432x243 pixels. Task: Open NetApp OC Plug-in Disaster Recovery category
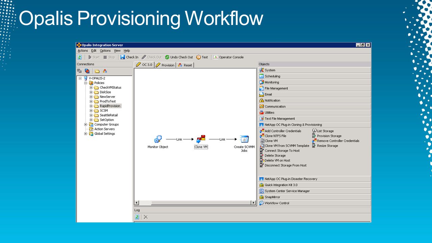point(314,179)
